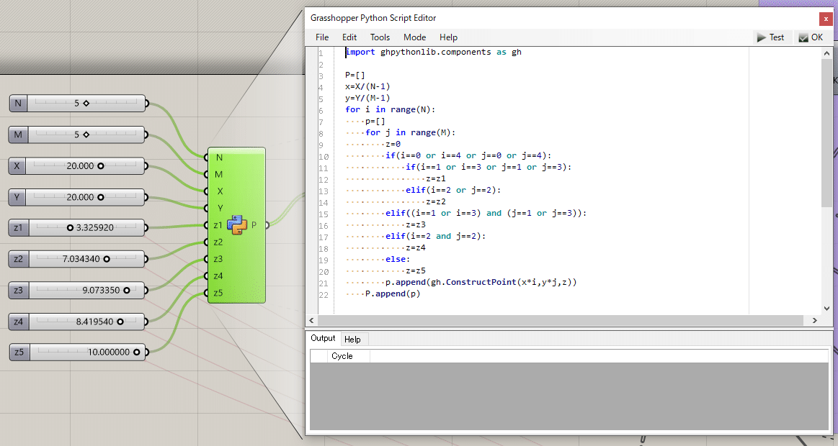Image resolution: width=838 pixels, height=446 pixels.
Task: Click the X input on Python component
Action: tap(220, 191)
